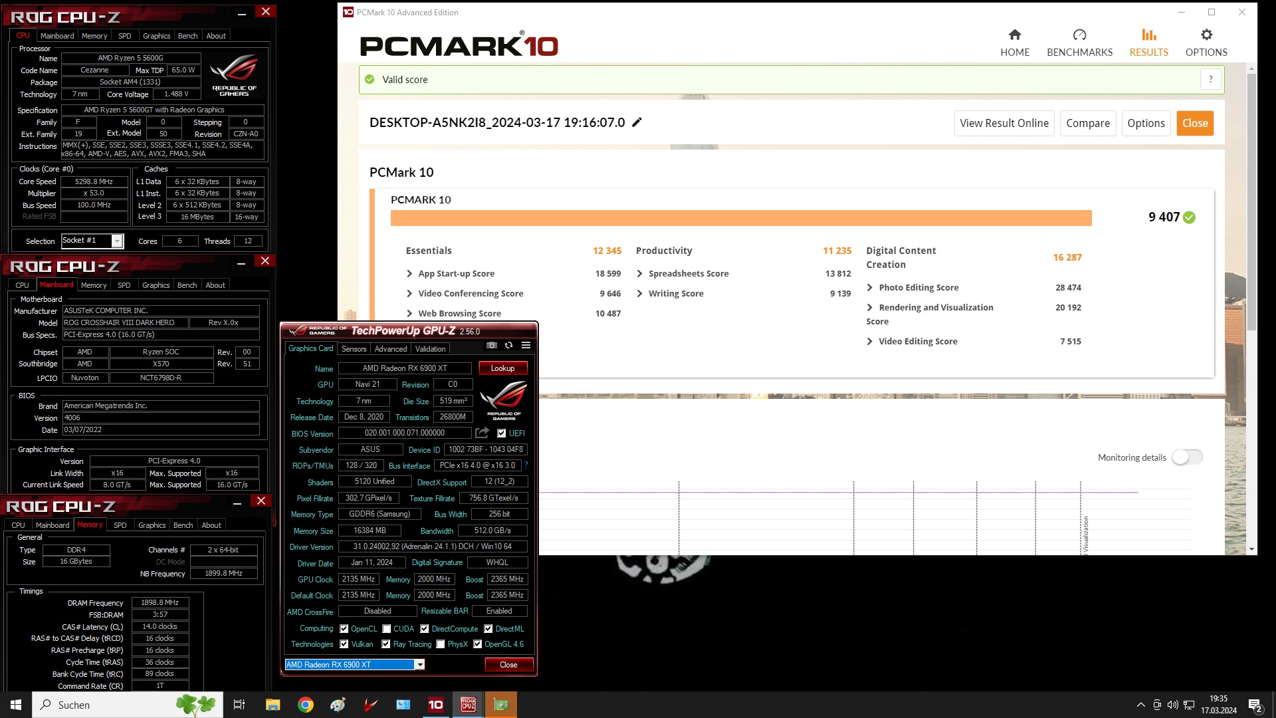Click the Lookup button in GPU-Z
Screen dimensions: 1276x718
click(x=502, y=368)
